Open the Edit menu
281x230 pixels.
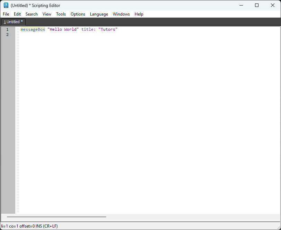pyautogui.click(x=17, y=14)
